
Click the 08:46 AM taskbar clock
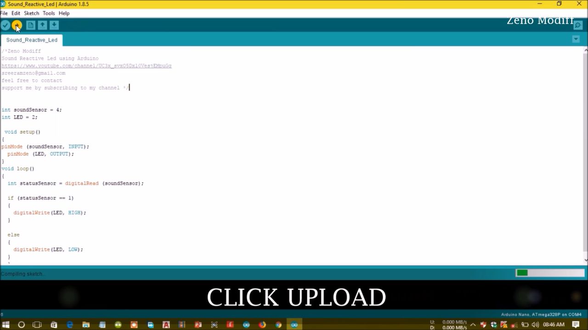tap(554, 324)
